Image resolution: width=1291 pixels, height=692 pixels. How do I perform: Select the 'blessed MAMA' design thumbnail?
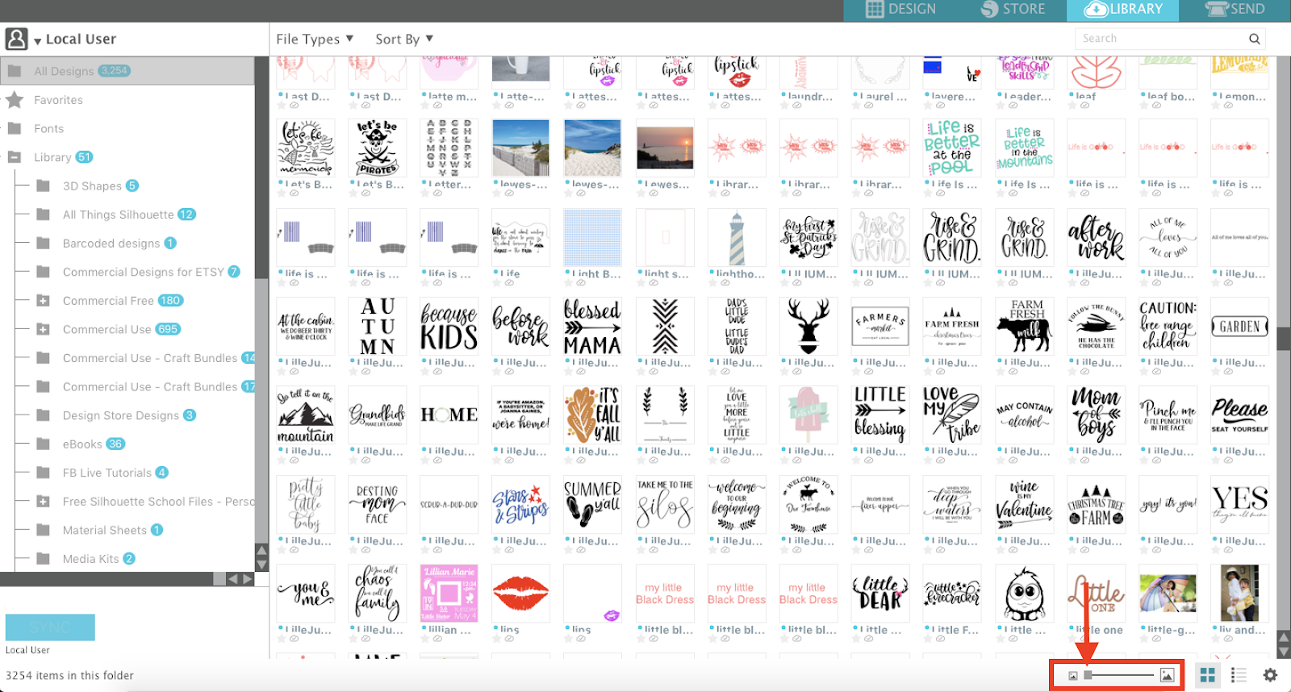[592, 327]
